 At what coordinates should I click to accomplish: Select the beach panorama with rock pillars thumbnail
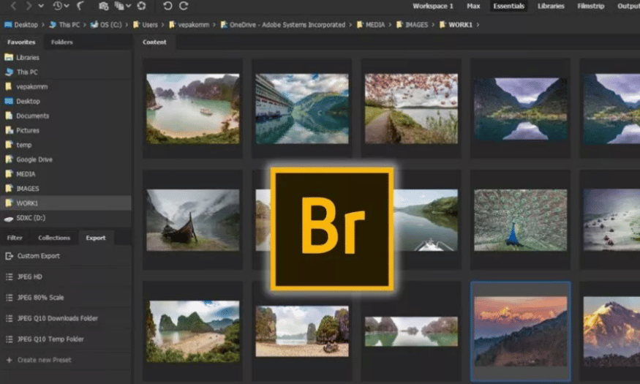pos(302,331)
